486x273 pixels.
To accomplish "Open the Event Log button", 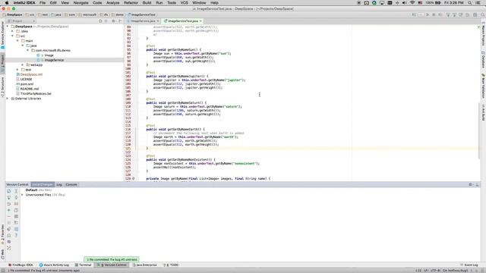I will [x=469, y=265].
